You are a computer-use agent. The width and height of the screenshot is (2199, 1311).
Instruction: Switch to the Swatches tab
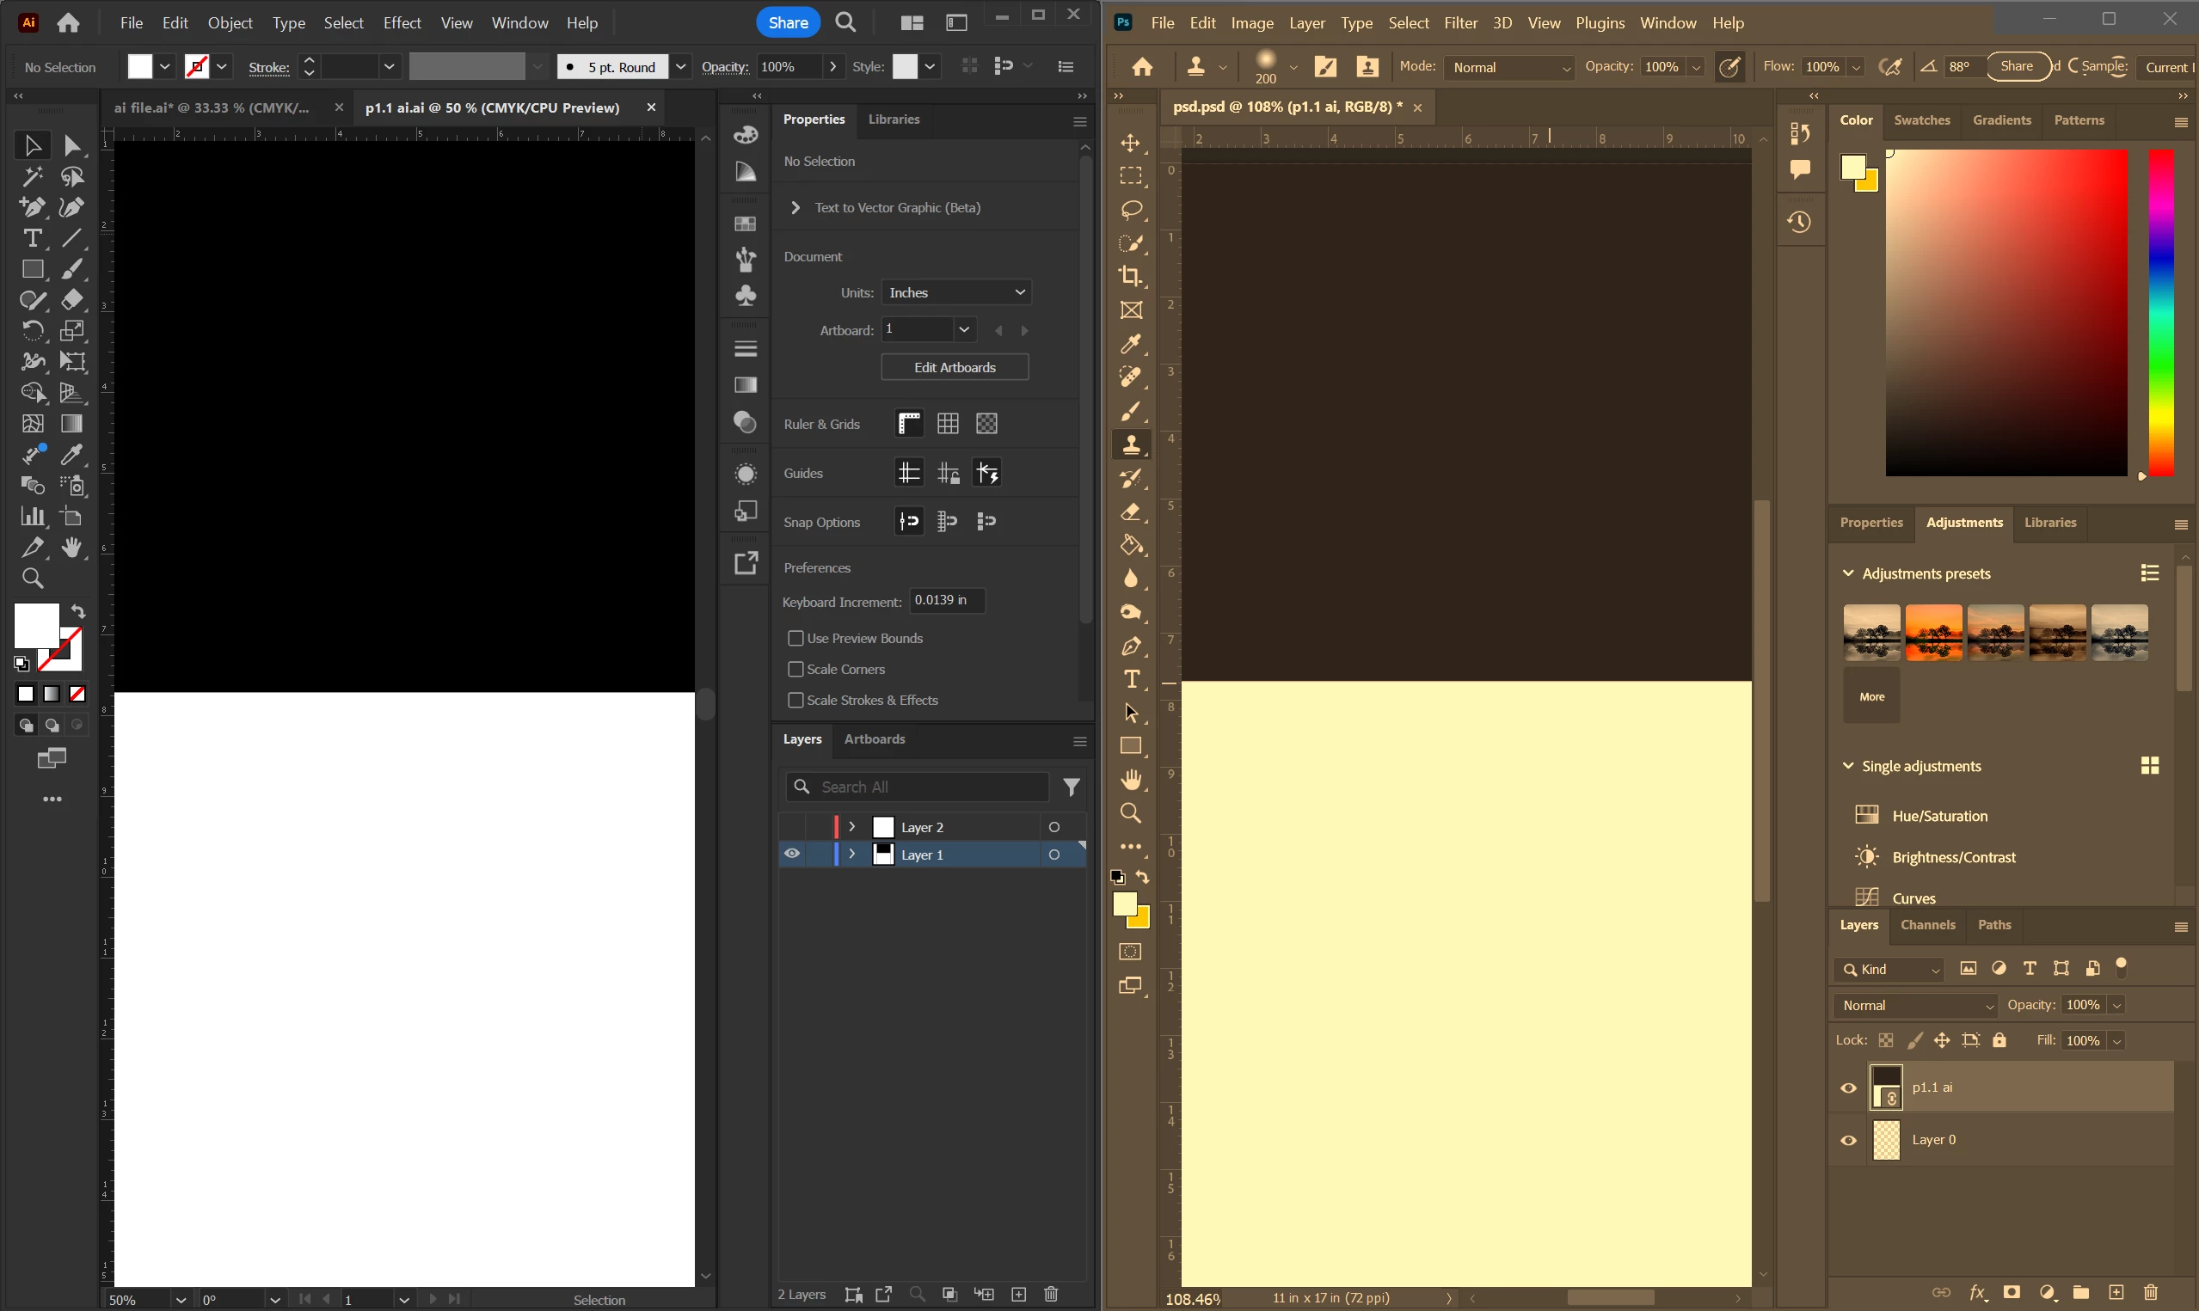pyautogui.click(x=1921, y=120)
